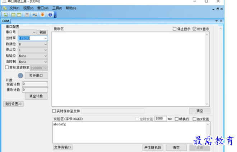Open the non-standard baud 200000 dropdown
Image resolution: width=237 pixels, height=152 pixels.
[x=46, y=68]
